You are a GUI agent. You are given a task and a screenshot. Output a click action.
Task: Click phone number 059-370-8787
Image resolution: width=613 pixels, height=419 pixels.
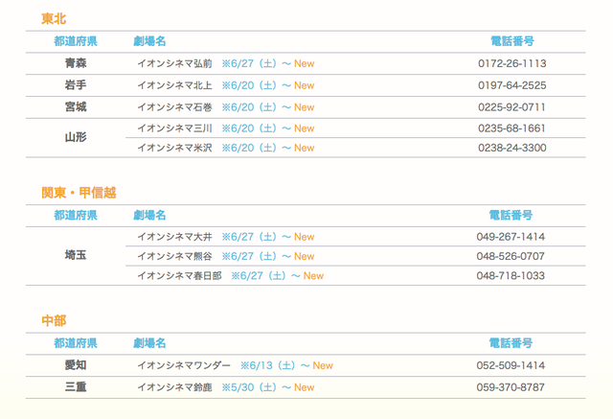tap(511, 387)
